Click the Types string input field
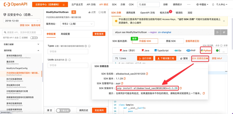The image size is (233, 114). tap(68, 52)
